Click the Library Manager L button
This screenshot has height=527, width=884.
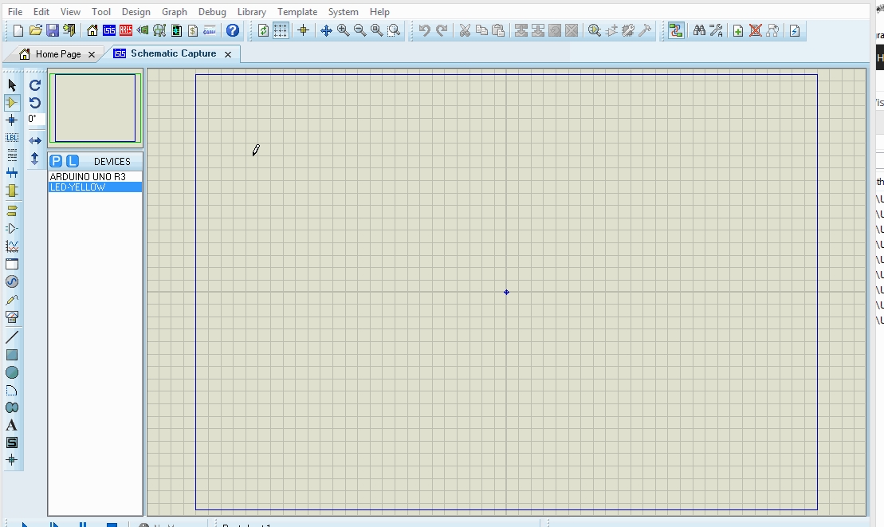point(72,161)
